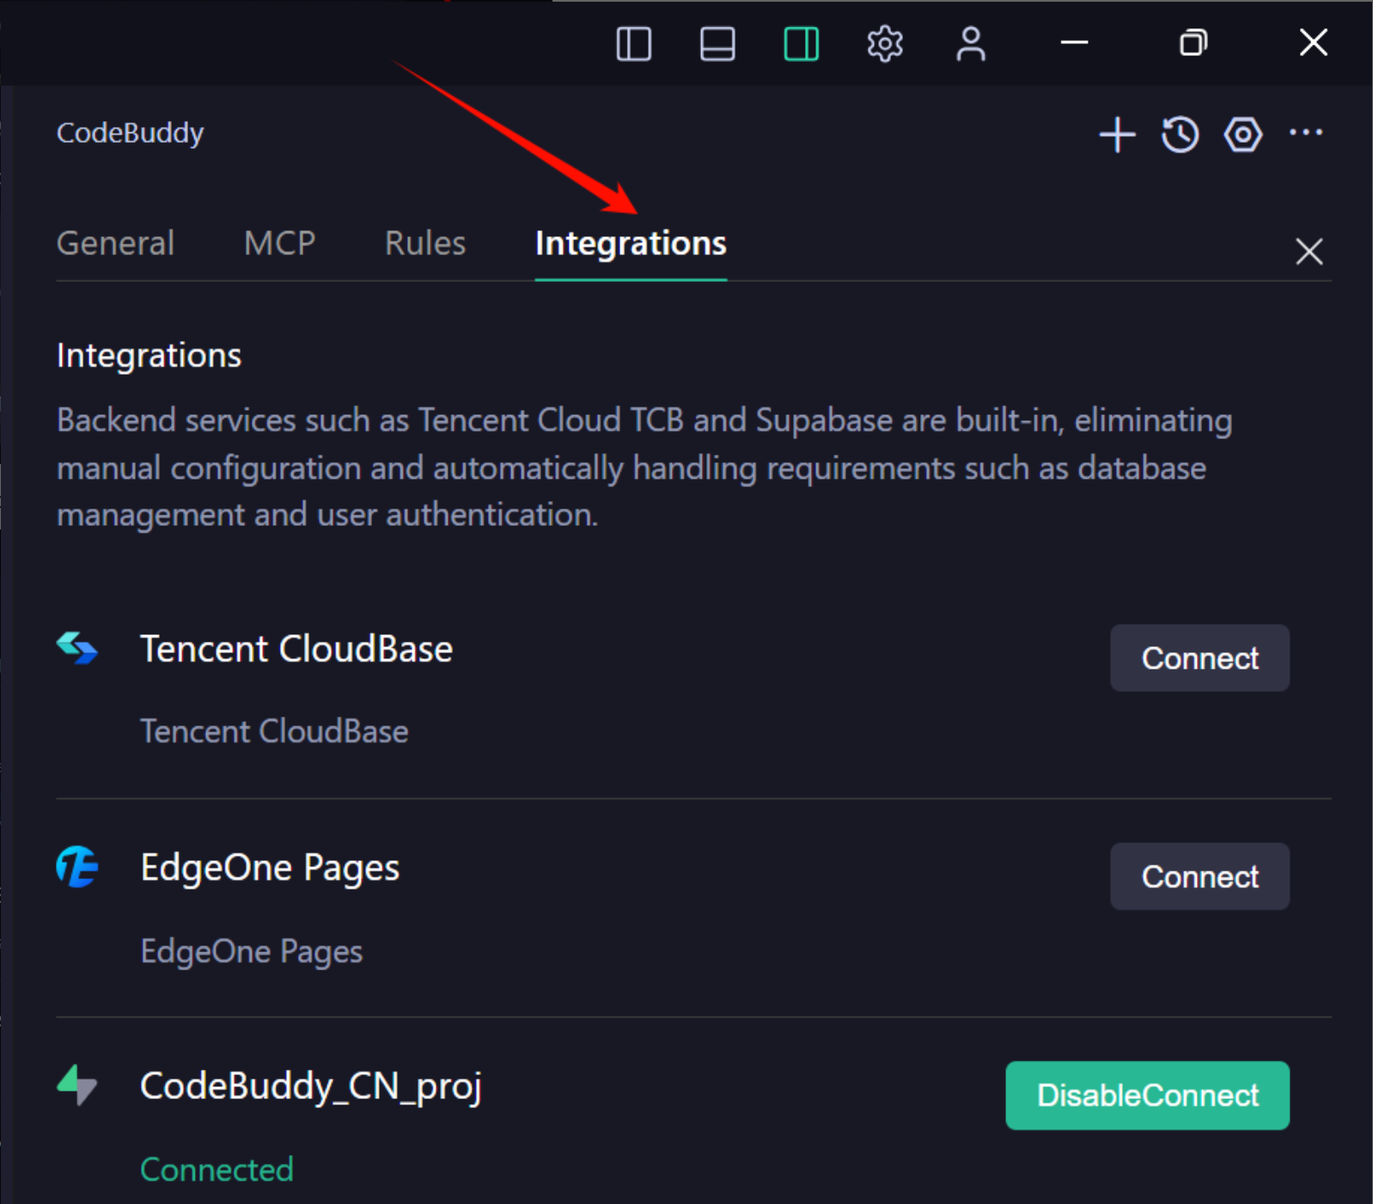Switch to the Rules tab
Image resolution: width=1373 pixels, height=1204 pixels.
[x=424, y=243]
